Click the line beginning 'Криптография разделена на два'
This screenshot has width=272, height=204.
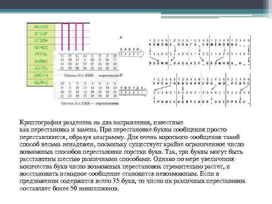101,122
